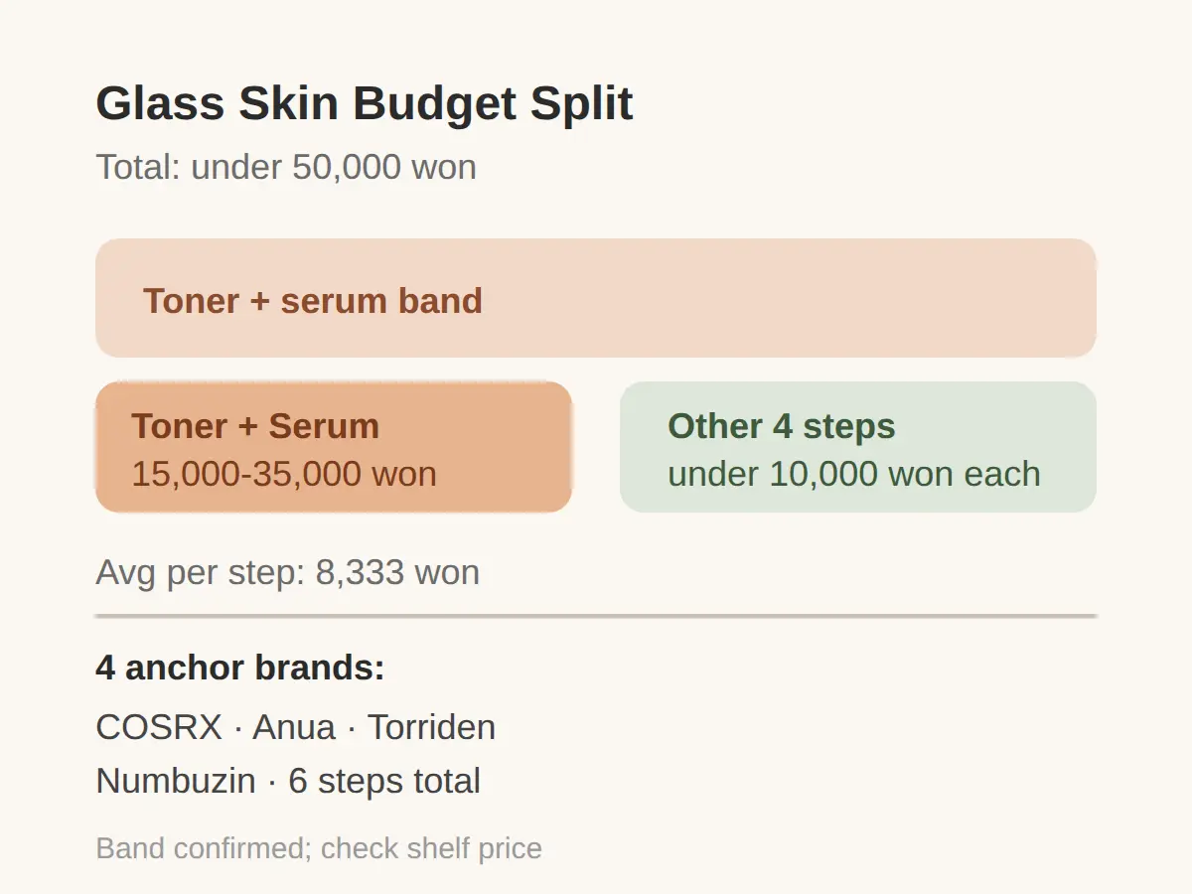Click the Torriden brand name
Viewport: 1192px width, 894px height.
431,727
